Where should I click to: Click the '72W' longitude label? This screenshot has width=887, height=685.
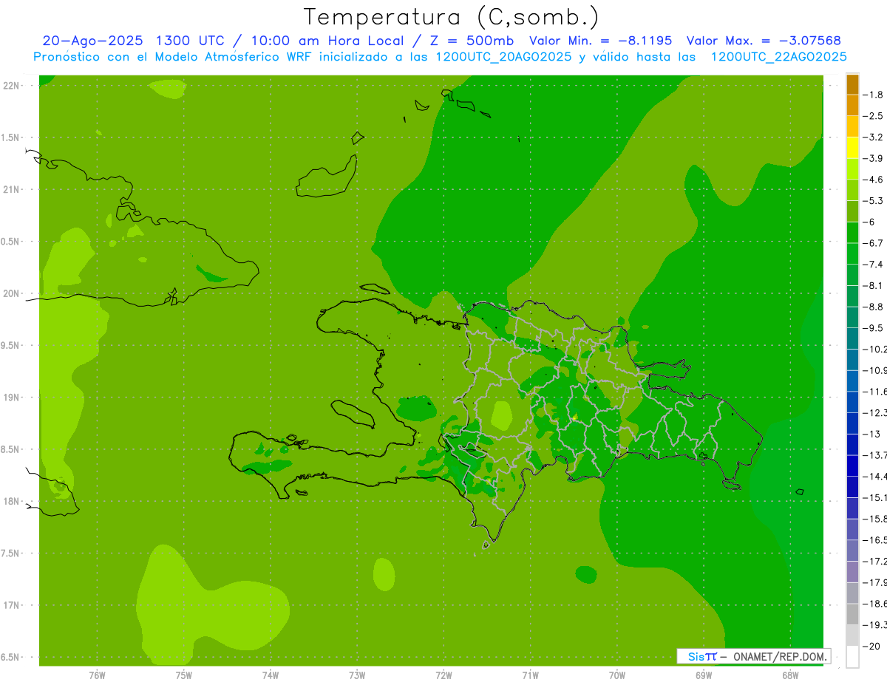pos(443,675)
